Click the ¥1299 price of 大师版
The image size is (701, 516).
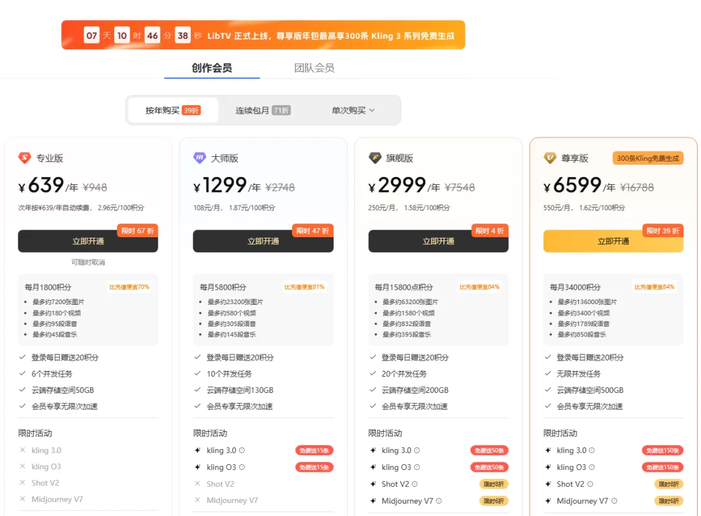(220, 185)
